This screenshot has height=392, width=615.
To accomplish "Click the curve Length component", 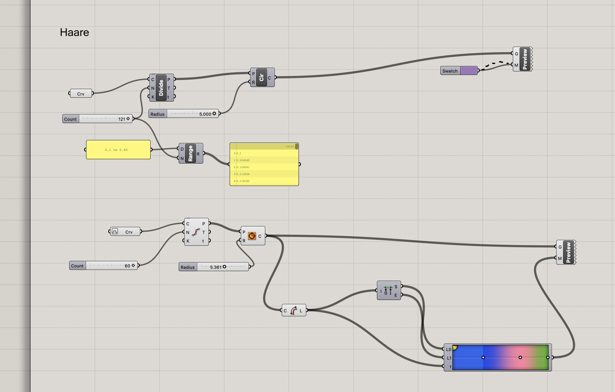I will [x=293, y=310].
